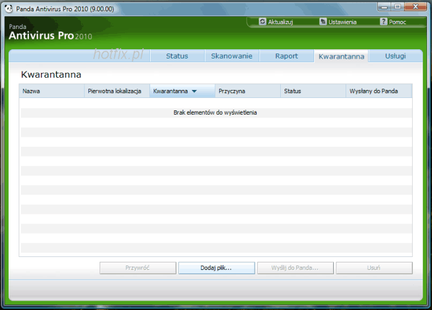Image resolution: width=432 pixels, height=310 pixels.
Task: Go to the Raport tab
Action: click(286, 56)
